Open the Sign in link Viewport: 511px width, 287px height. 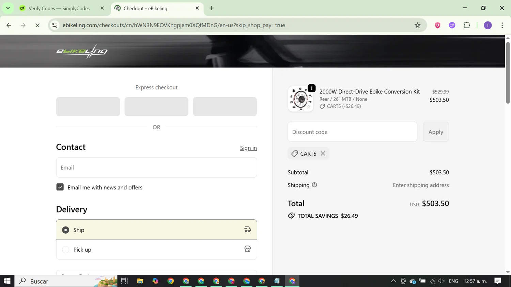pyautogui.click(x=248, y=148)
